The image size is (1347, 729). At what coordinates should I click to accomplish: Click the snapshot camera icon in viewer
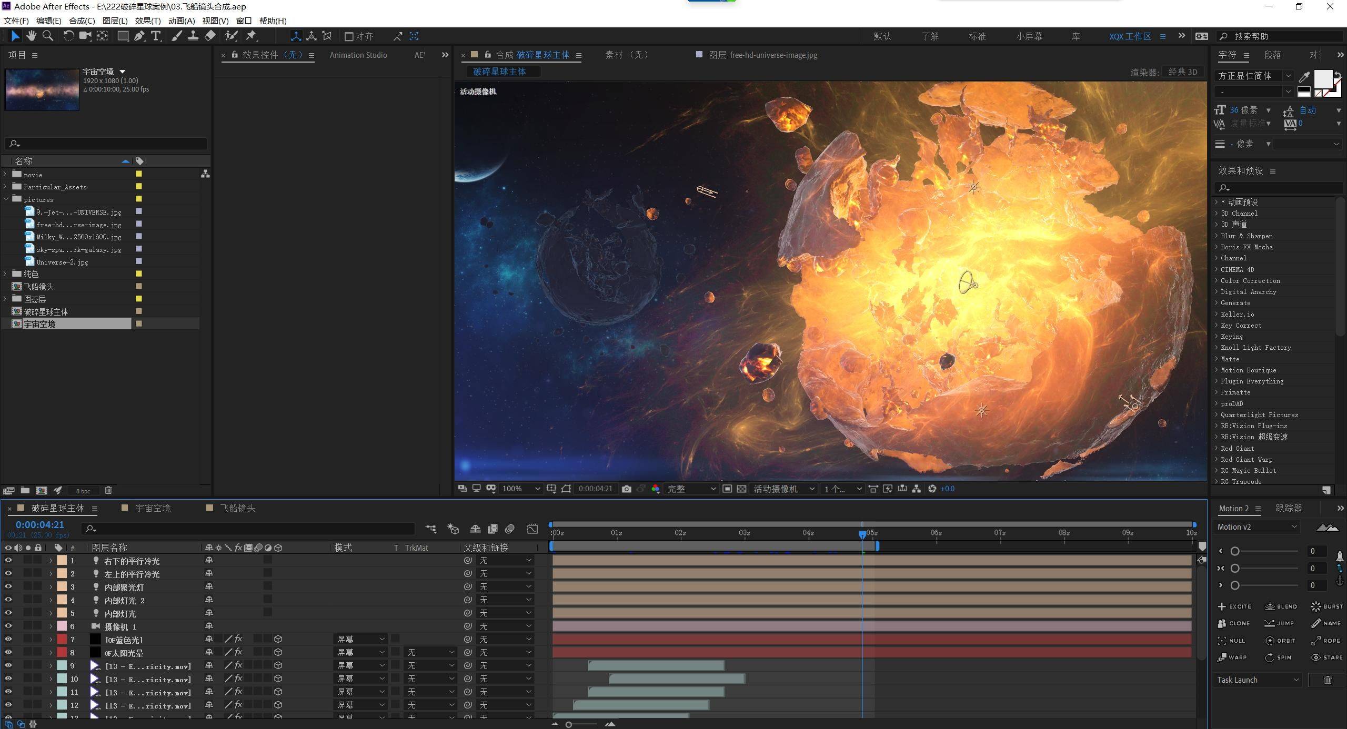click(x=626, y=489)
